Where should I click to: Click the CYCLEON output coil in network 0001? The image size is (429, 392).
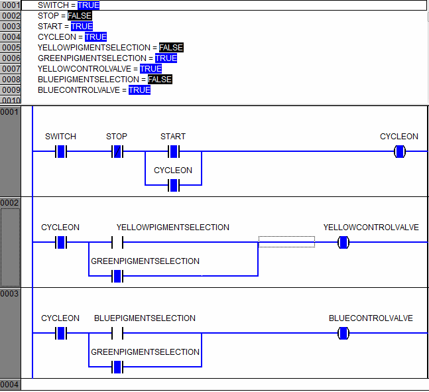click(x=400, y=151)
